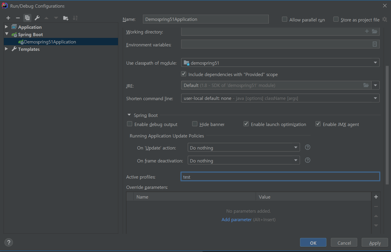Click the OK button
391x252 pixels.
[313, 243]
